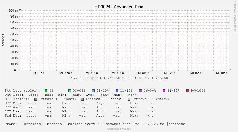Click the 50 m y-axis label

[14, 40]
